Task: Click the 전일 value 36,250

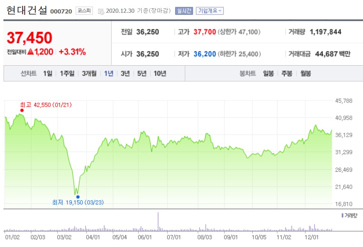Action: [x=147, y=32]
